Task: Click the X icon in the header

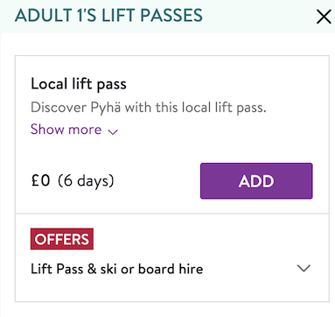Action: point(324,17)
